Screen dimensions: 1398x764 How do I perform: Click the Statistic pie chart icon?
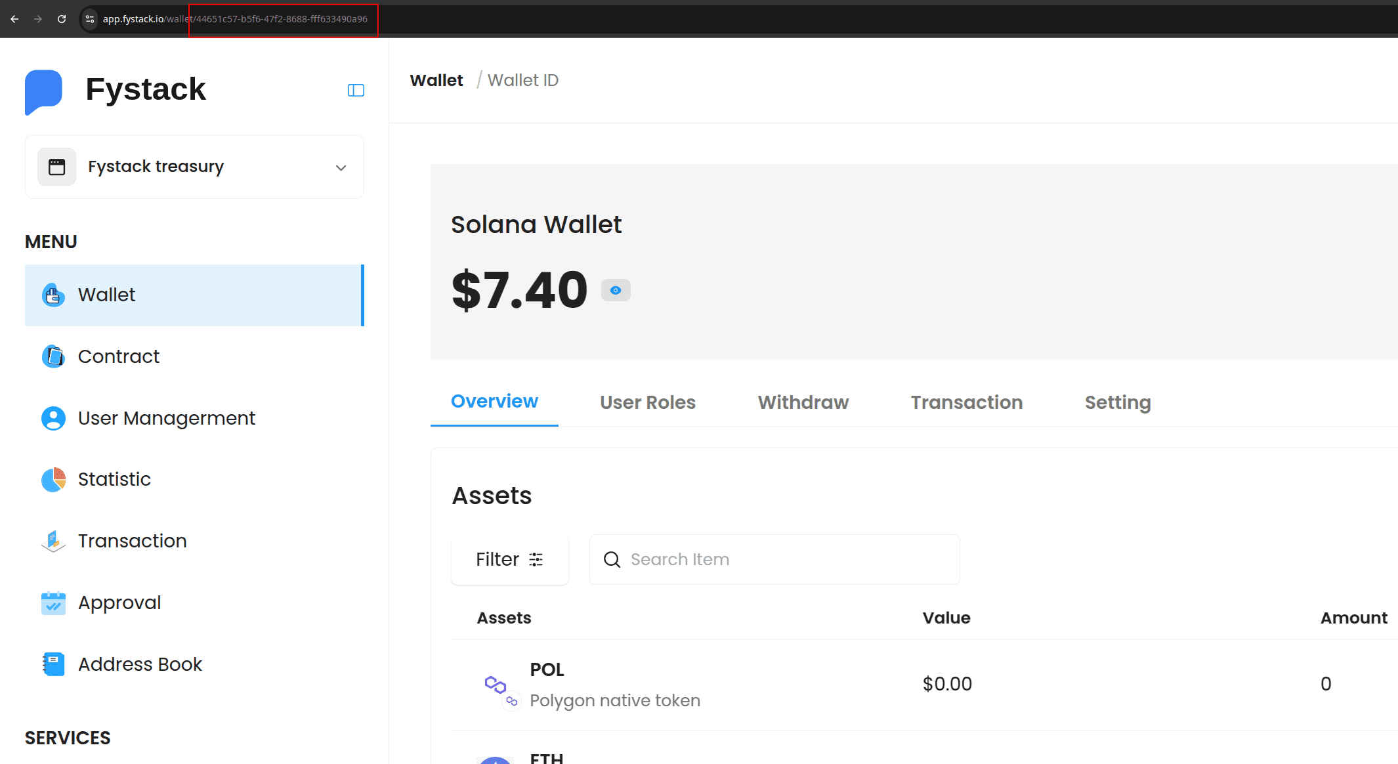pos(53,480)
